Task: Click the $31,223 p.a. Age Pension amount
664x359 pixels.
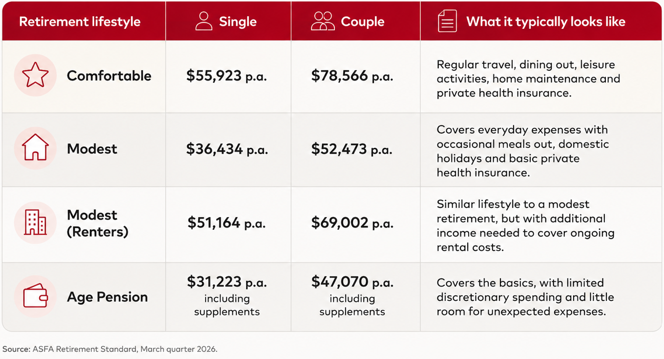Action: (227, 282)
